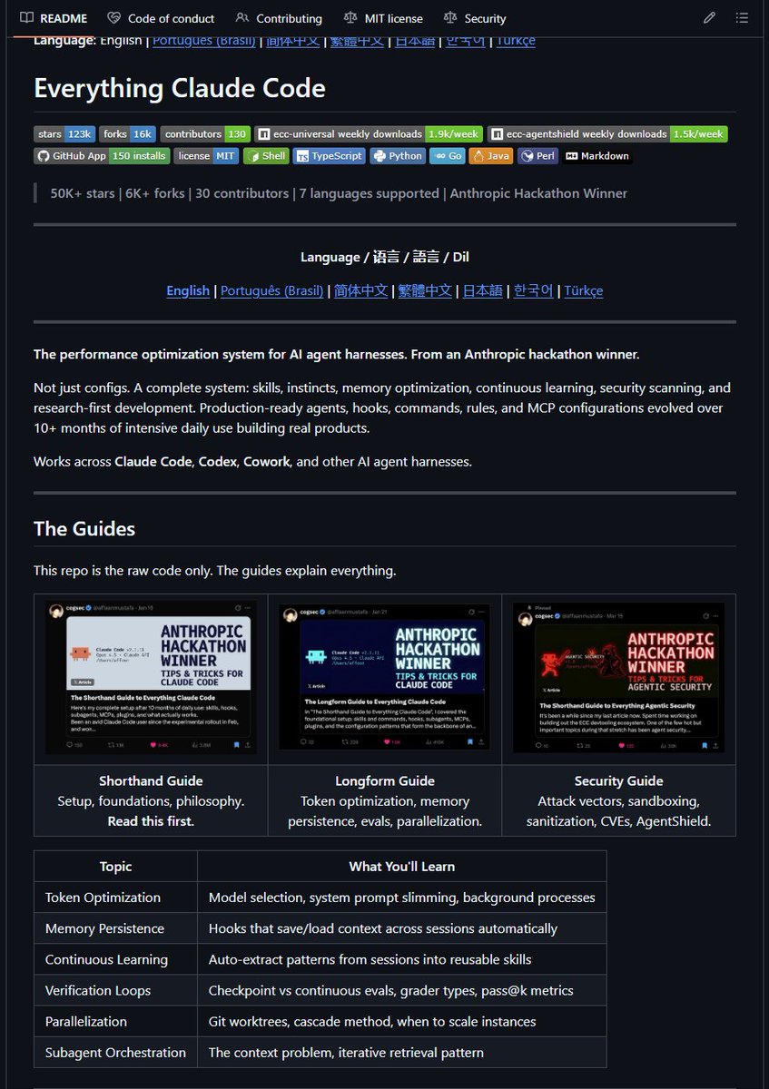Viewport: 769px width, 1089px height.
Task: Click the Verification Loops table cell
Action: 115,990
